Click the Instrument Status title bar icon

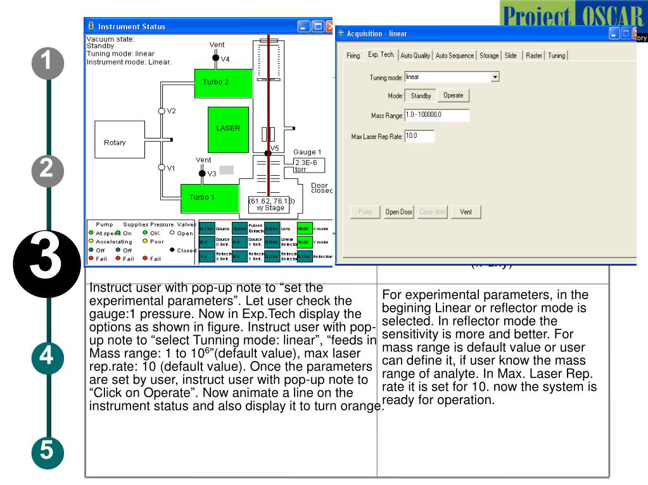[x=91, y=26]
